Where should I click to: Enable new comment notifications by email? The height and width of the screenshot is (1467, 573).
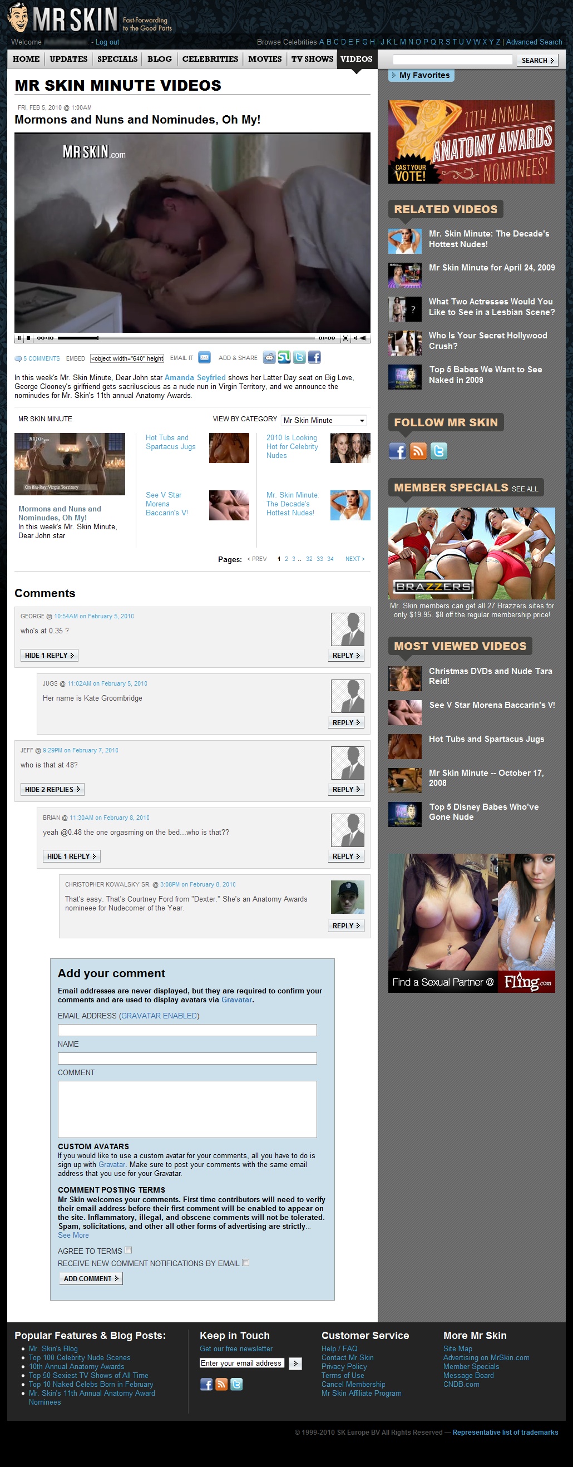click(246, 1263)
